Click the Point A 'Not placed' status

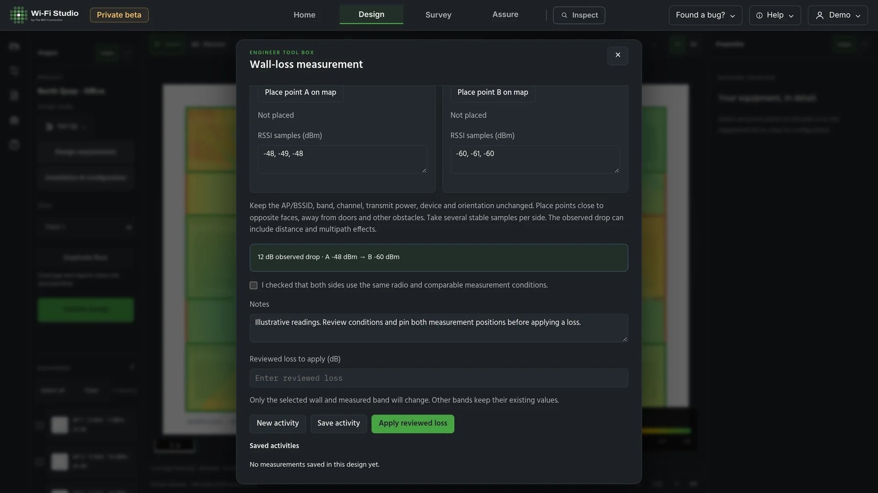click(276, 115)
